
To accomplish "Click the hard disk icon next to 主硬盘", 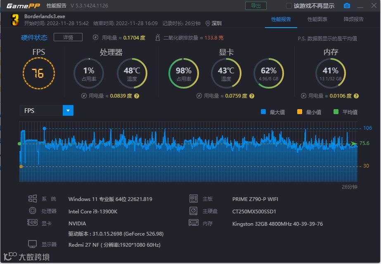I will [194, 211].
